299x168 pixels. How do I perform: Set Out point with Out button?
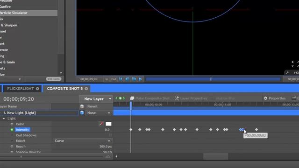tap(114, 79)
